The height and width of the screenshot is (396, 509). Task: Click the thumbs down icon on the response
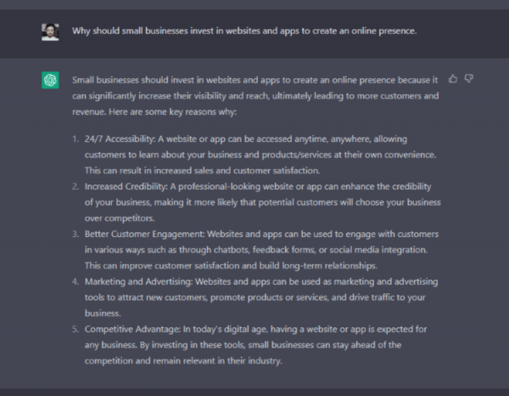(x=469, y=79)
